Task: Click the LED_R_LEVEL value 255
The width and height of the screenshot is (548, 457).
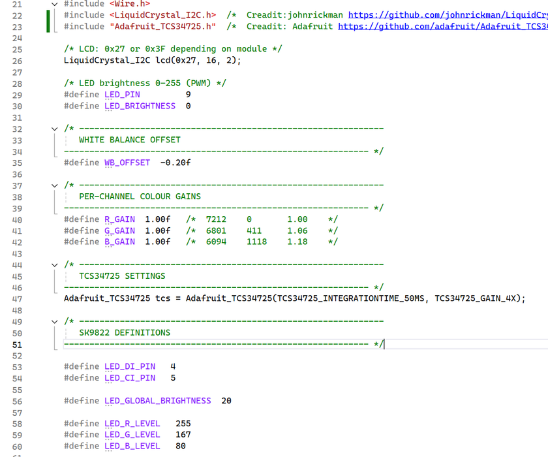Action: coord(183,423)
